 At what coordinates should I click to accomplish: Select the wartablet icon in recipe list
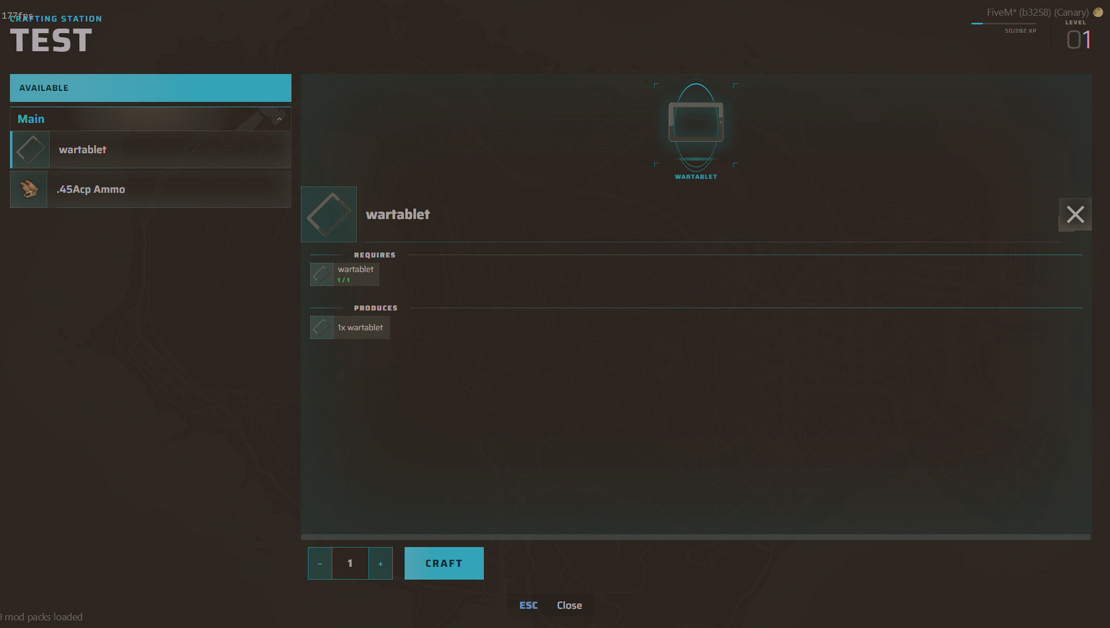click(x=30, y=150)
